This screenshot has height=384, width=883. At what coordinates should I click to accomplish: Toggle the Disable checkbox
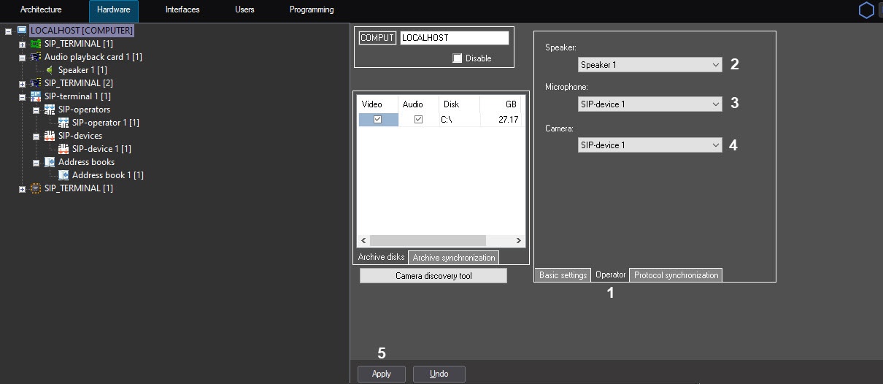pos(458,58)
